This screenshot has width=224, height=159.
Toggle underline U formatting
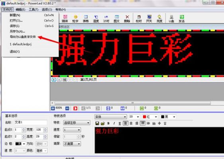click(120, 123)
